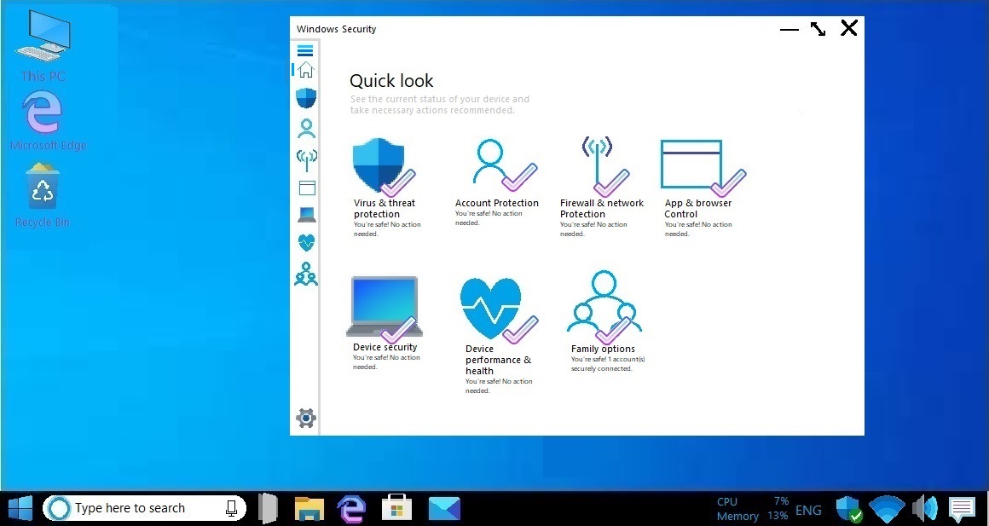Click the Windows Security window title
The height and width of the screenshot is (526, 989).
[x=336, y=29]
